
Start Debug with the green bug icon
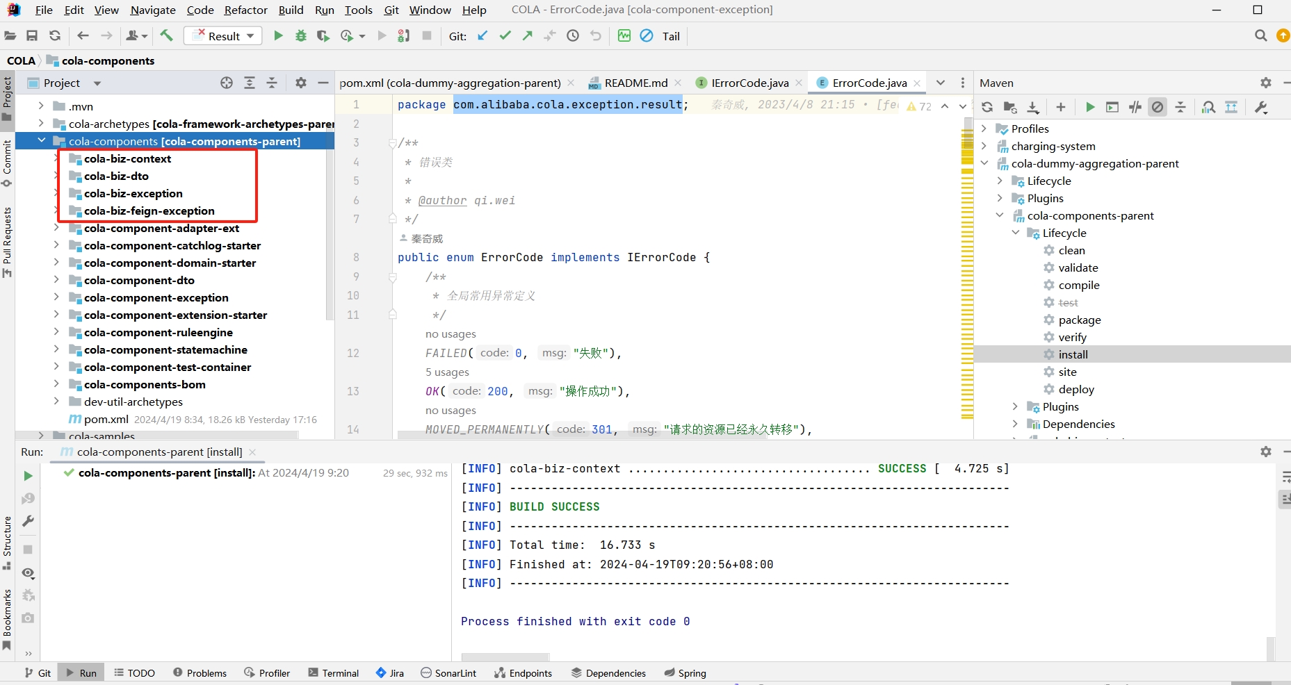[x=301, y=35]
